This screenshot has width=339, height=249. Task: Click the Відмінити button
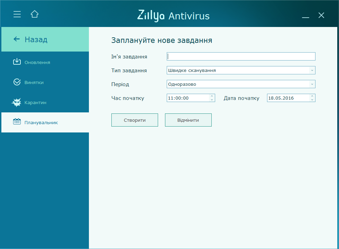188,120
